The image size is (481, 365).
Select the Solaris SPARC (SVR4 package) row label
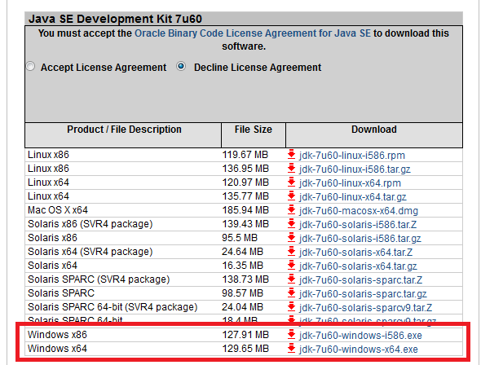(x=99, y=279)
